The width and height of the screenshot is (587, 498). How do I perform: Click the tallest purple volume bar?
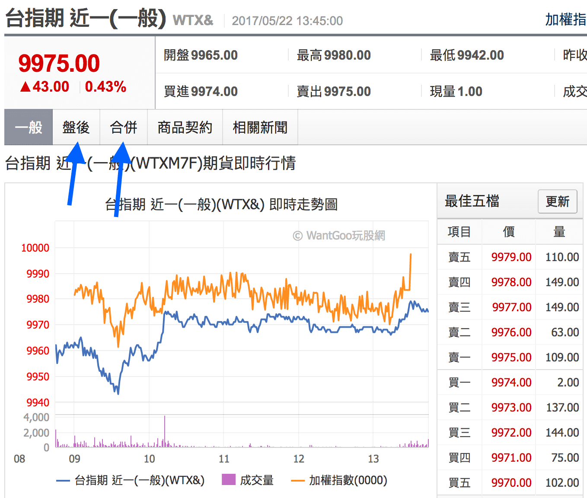coord(165,431)
